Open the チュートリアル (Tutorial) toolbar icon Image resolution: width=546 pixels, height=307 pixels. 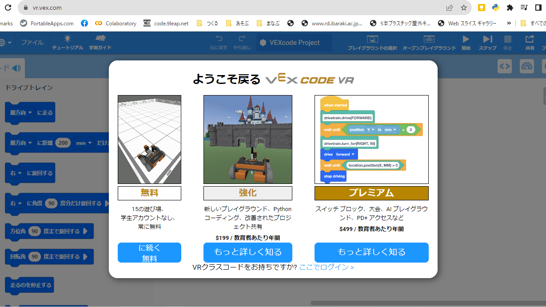click(x=67, y=43)
